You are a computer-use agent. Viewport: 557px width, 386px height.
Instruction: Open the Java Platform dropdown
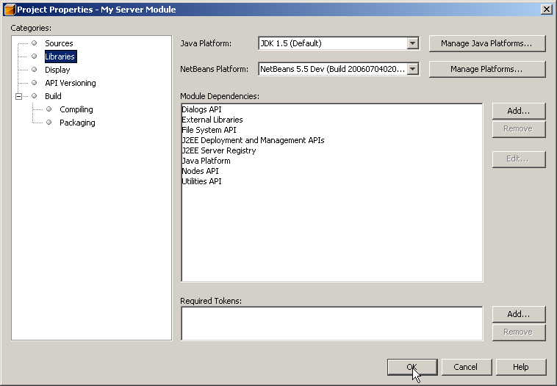click(412, 43)
